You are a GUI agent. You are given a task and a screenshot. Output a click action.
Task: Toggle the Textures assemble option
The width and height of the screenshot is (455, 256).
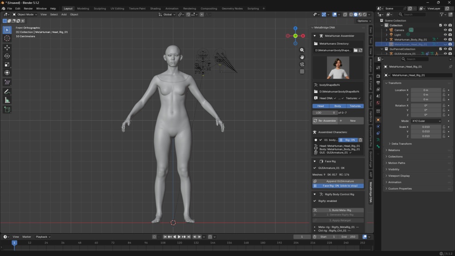pos(355,106)
